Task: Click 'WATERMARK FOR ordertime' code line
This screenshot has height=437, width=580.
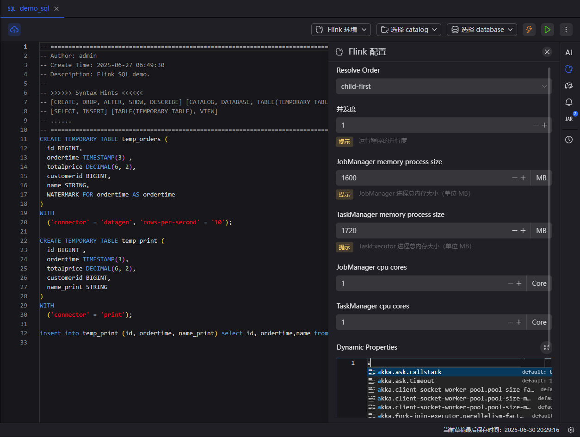Action: click(x=111, y=195)
